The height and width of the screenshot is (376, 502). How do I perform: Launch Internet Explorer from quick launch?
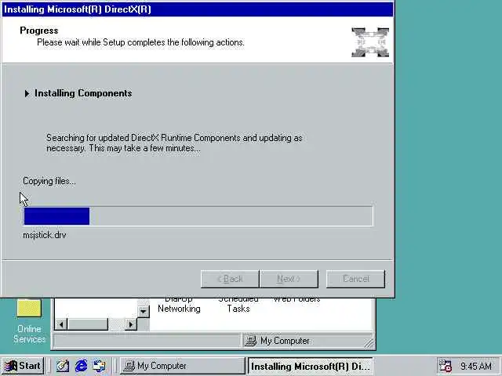[81, 366]
